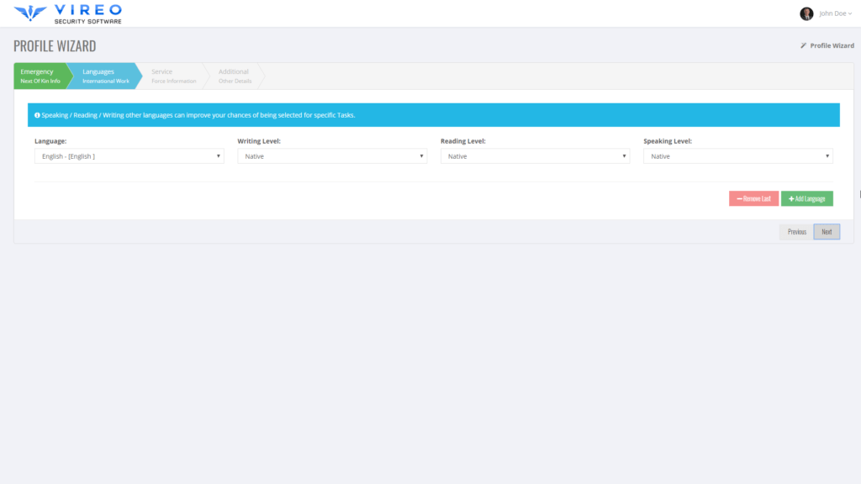The width and height of the screenshot is (861, 484).
Task: Click the Remove Last button
Action: click(753, 197)
